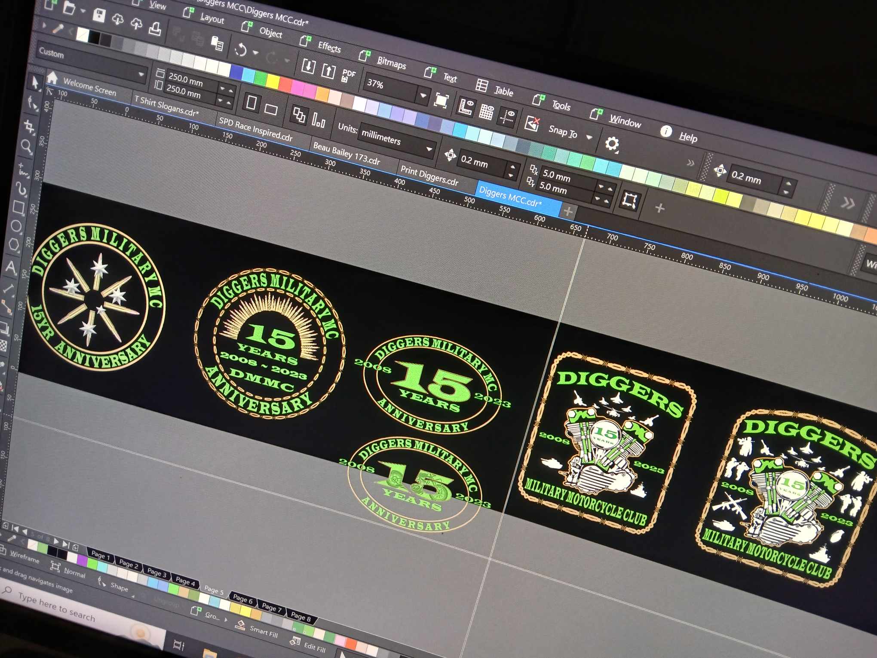Expand the zoom level 37% dropdown

(423, 96)
